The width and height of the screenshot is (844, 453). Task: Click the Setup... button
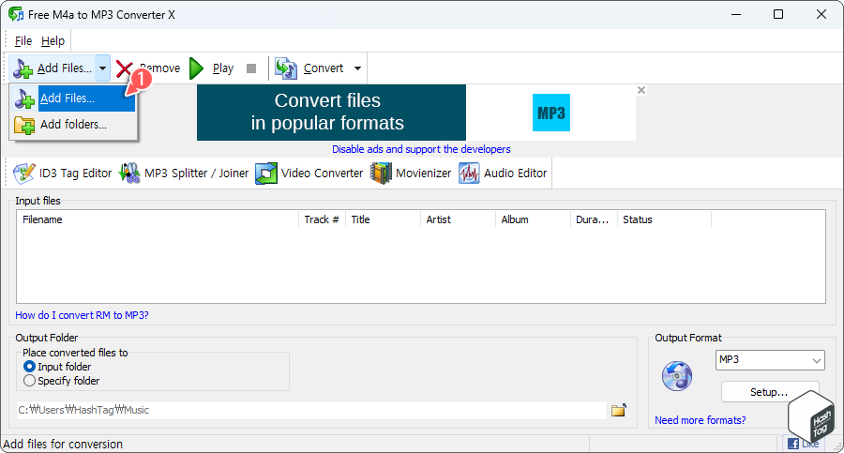coord(769,392)
